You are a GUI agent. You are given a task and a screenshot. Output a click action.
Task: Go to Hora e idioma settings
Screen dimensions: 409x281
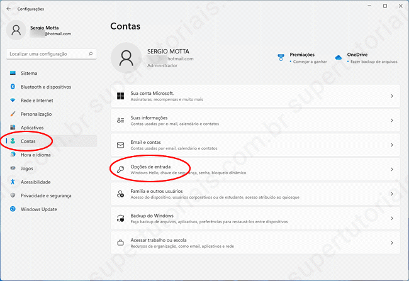[x=36, y=155]
